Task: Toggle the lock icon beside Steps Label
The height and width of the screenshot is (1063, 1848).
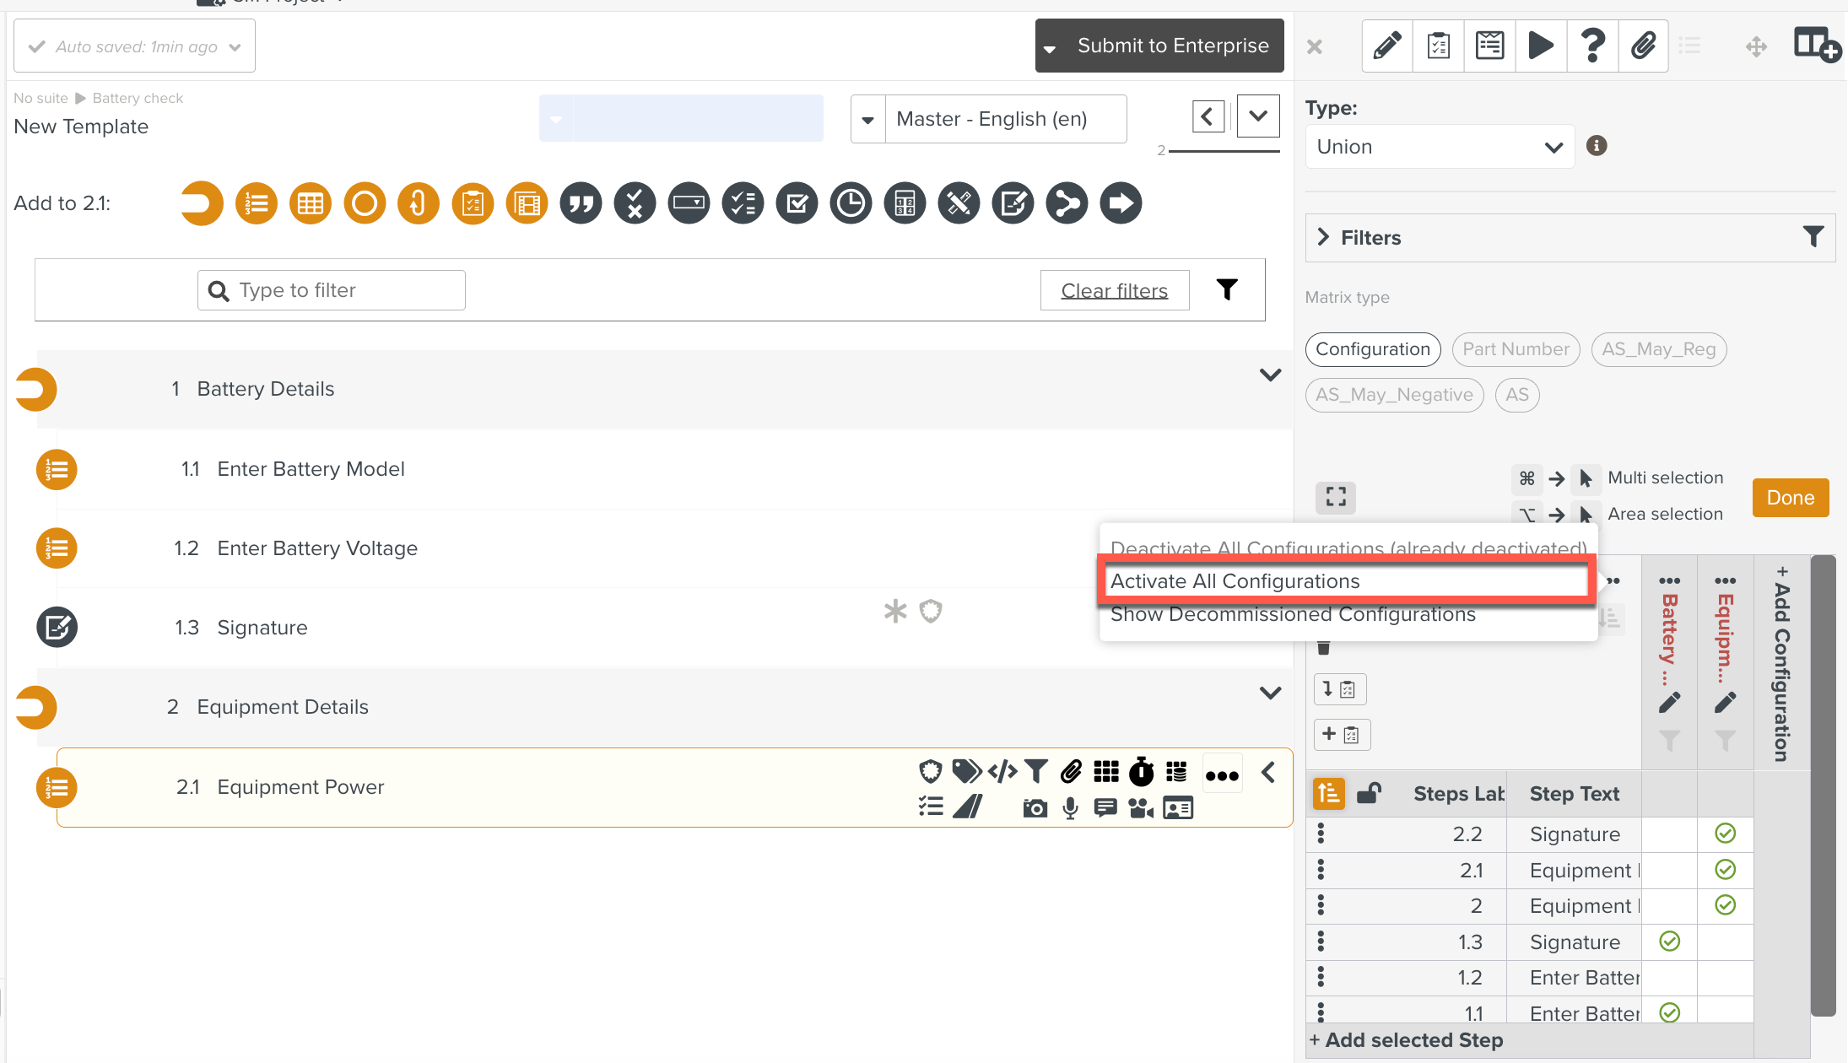Action: (1368, 793)
